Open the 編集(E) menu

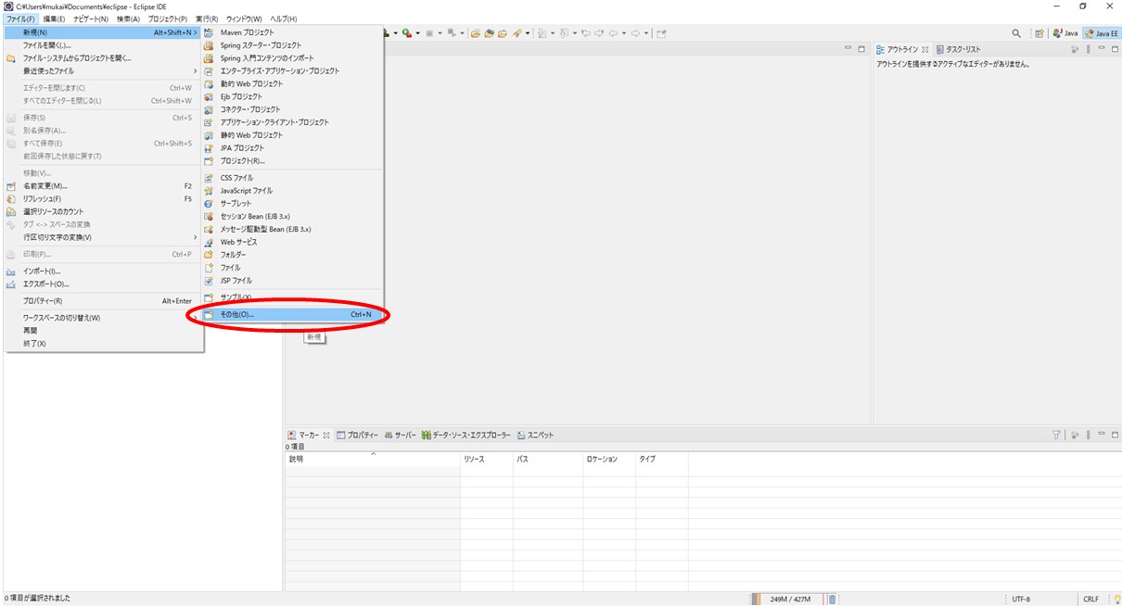click(x=54, y=19)
